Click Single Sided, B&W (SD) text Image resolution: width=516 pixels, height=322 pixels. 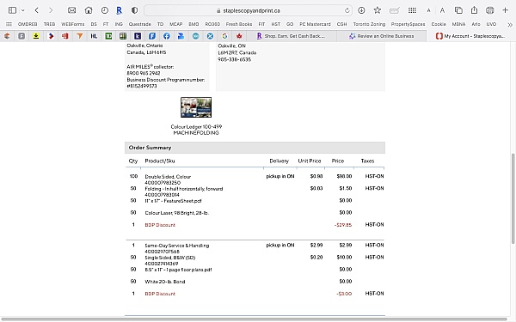170,258
